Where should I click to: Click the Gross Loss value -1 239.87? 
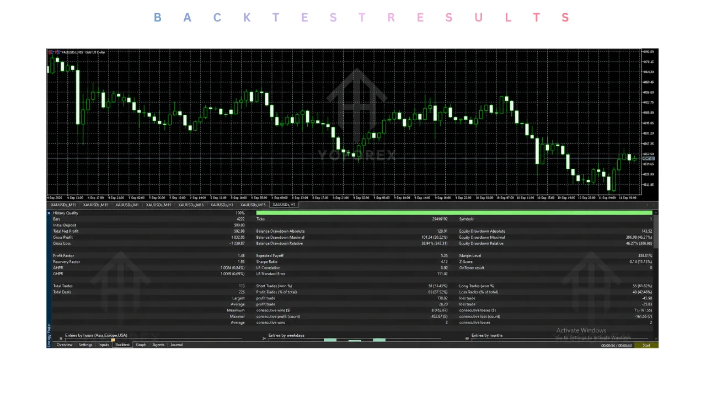[x=237, y=243]
